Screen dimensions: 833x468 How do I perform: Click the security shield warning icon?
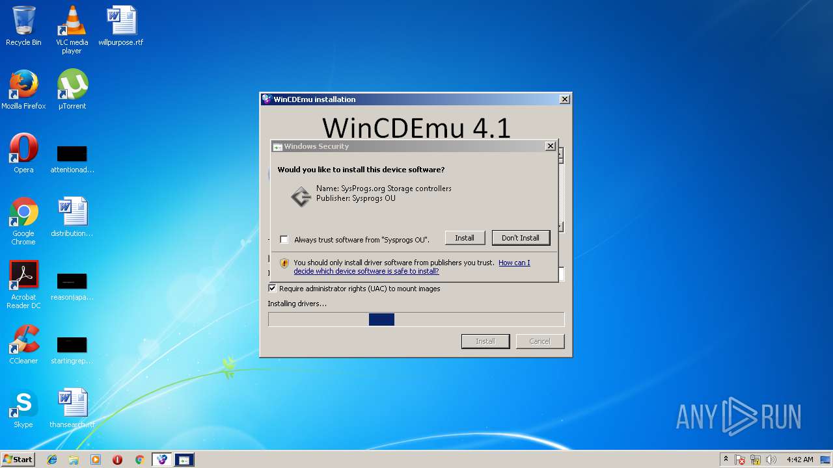pyautogui.click(x=284, y=263)
